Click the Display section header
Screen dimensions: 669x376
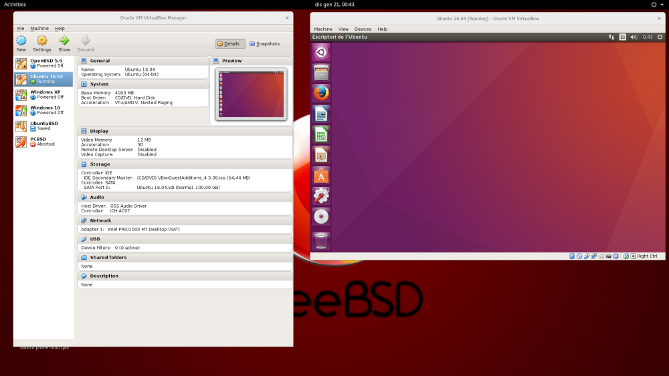pyautogui.click(x=185, y=131)
